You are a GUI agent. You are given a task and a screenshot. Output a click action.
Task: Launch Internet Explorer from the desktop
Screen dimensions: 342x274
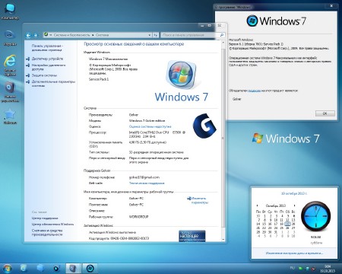[x=10, y=65]
